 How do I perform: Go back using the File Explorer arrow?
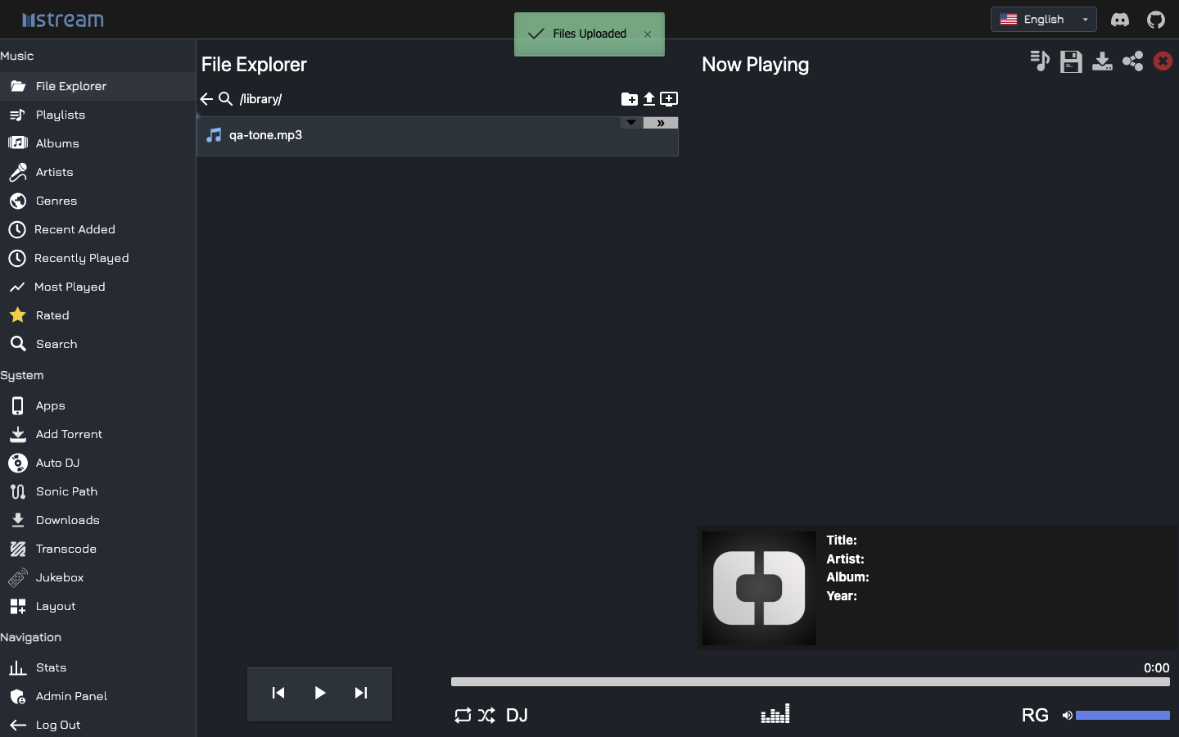(x=206, y=99)
